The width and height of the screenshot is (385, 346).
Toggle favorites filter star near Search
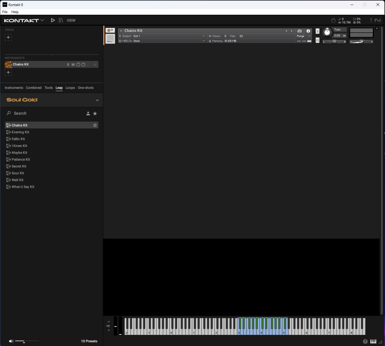pos(95,113)
